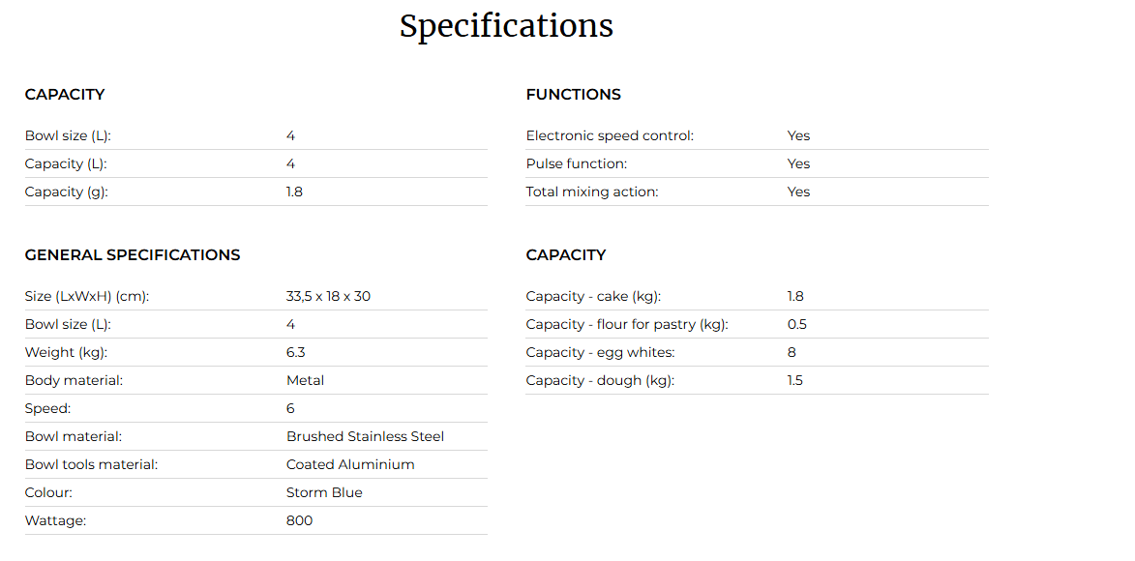Select the FUNCTIONS section heading

click(x=573, y=95)
